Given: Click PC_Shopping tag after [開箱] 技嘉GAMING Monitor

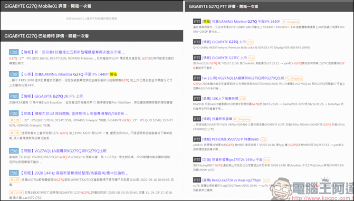Looking at the screenshot, I should tap(291, 22).
